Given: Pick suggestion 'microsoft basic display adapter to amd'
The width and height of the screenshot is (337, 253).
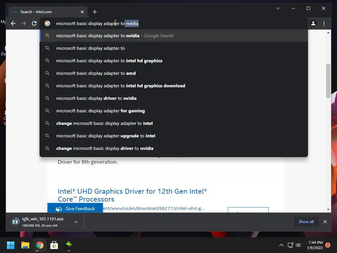Looking at the screenshot, I should click(x=174, y=73).
